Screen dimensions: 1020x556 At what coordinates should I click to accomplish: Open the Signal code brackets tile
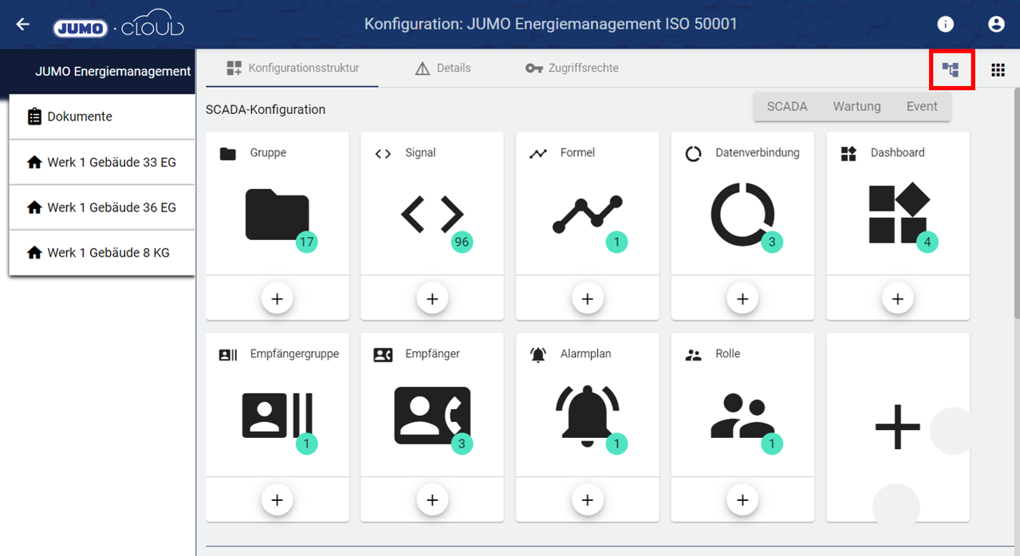pos(431,214)
